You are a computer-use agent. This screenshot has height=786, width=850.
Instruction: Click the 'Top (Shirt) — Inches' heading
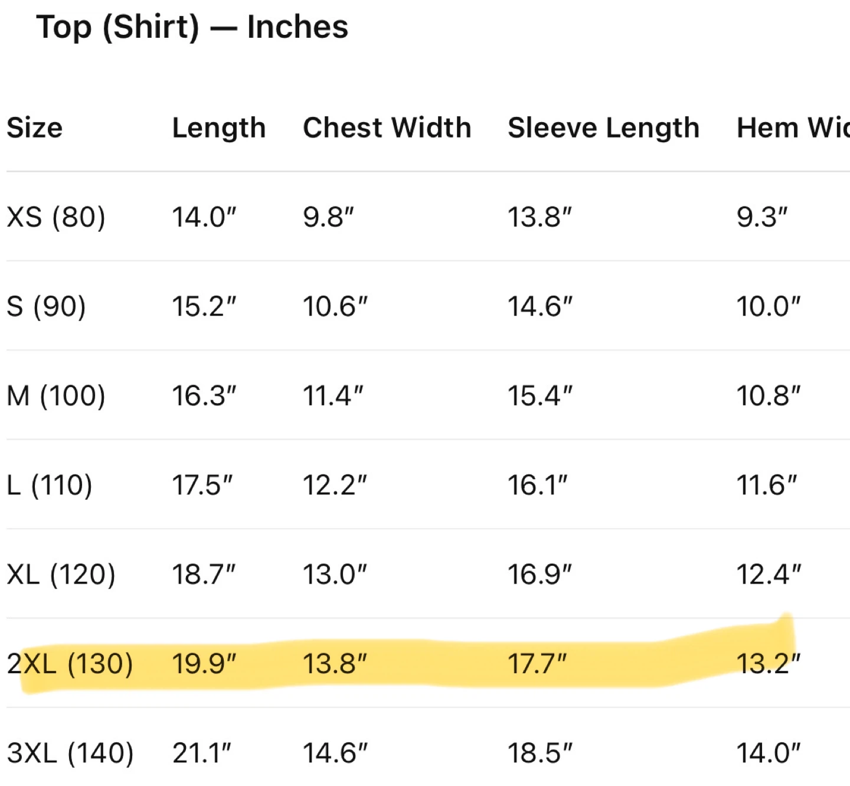click(x=192, y=28)
